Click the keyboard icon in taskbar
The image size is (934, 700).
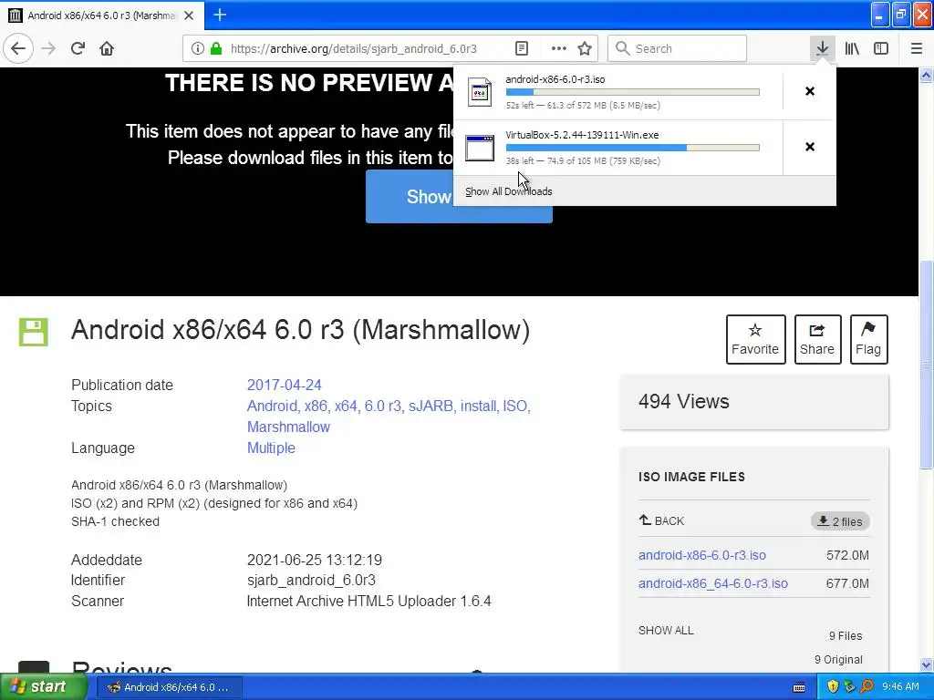(799, 687)
